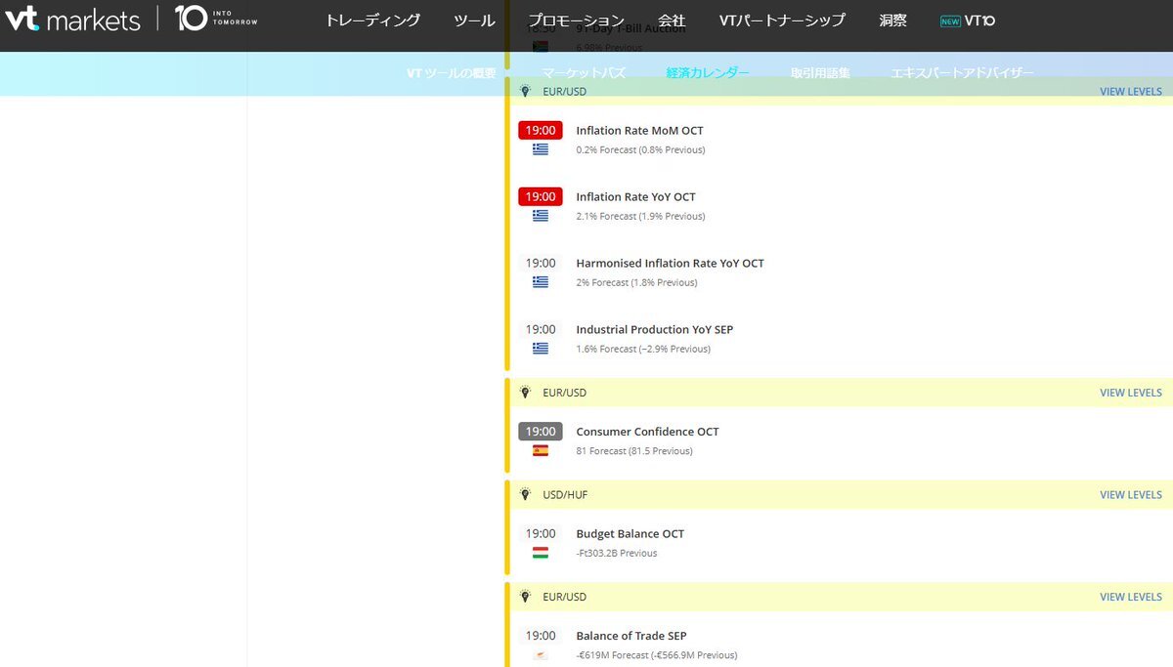
Task: Open the トレーディング menu
Action: coord(373,21)
